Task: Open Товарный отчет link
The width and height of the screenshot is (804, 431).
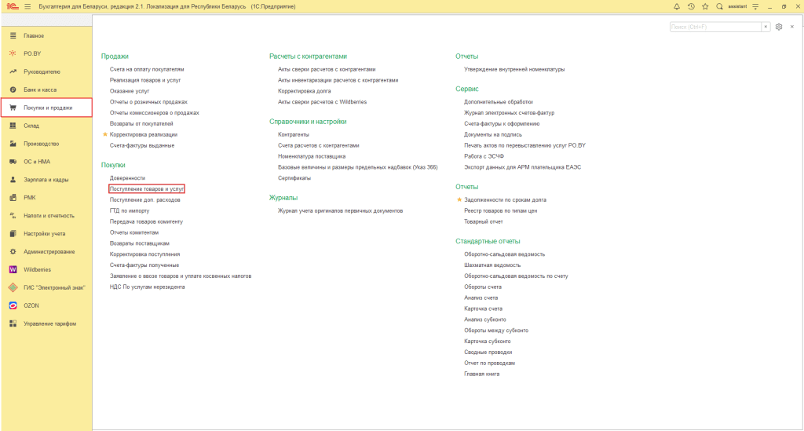Action: pyautogui.click(x=484, y=222)
